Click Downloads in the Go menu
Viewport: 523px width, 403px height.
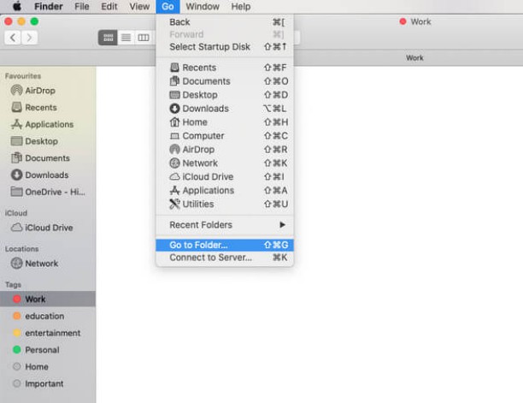(x=205, y=109)
